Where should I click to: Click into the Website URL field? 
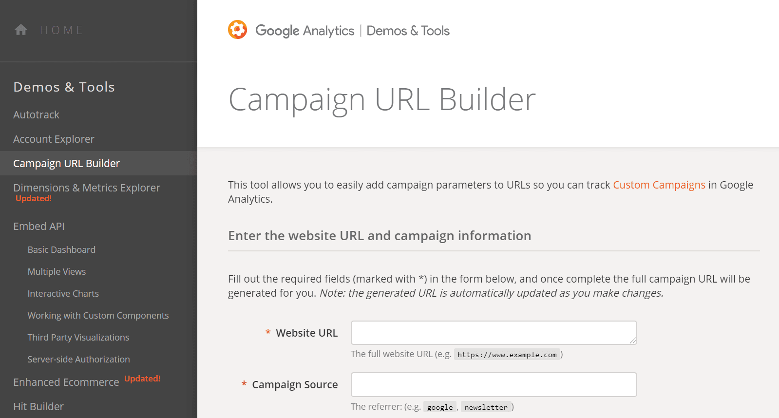click(493, 333)
